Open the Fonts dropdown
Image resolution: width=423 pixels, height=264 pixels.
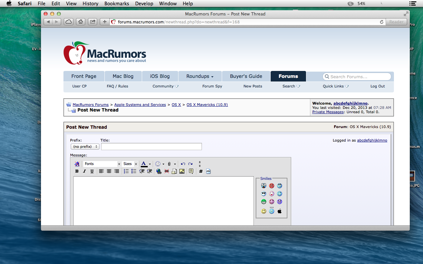[x=102, y=164]
